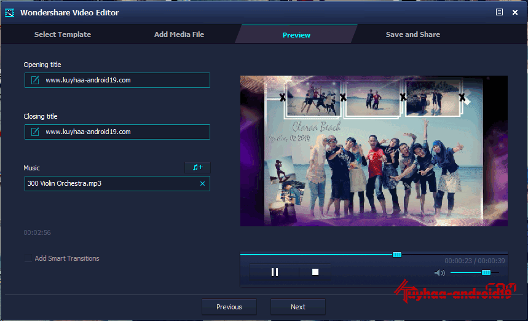528x321 pixels.
Task: Click the 00:00:23 / 00:00:39 time readout
Action: 475,261
